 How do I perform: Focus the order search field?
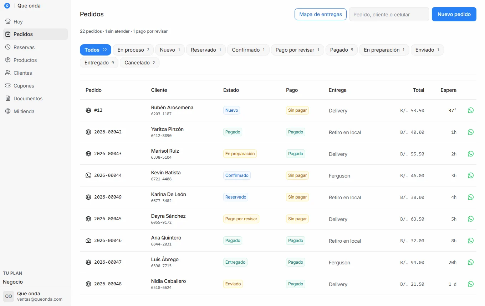389,15
